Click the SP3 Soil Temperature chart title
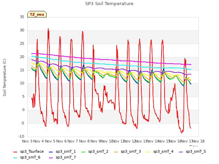This screenshot has width=219, height=164. pyautogui.click(x=109, y=4)
